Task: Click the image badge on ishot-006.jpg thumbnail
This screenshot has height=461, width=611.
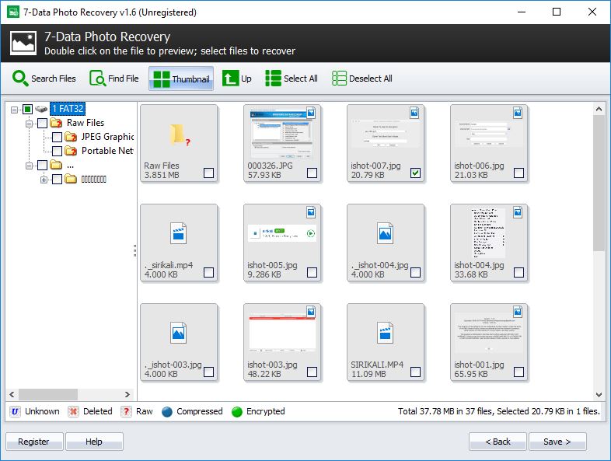Action: pyautogui.click(x=518, y=113)
